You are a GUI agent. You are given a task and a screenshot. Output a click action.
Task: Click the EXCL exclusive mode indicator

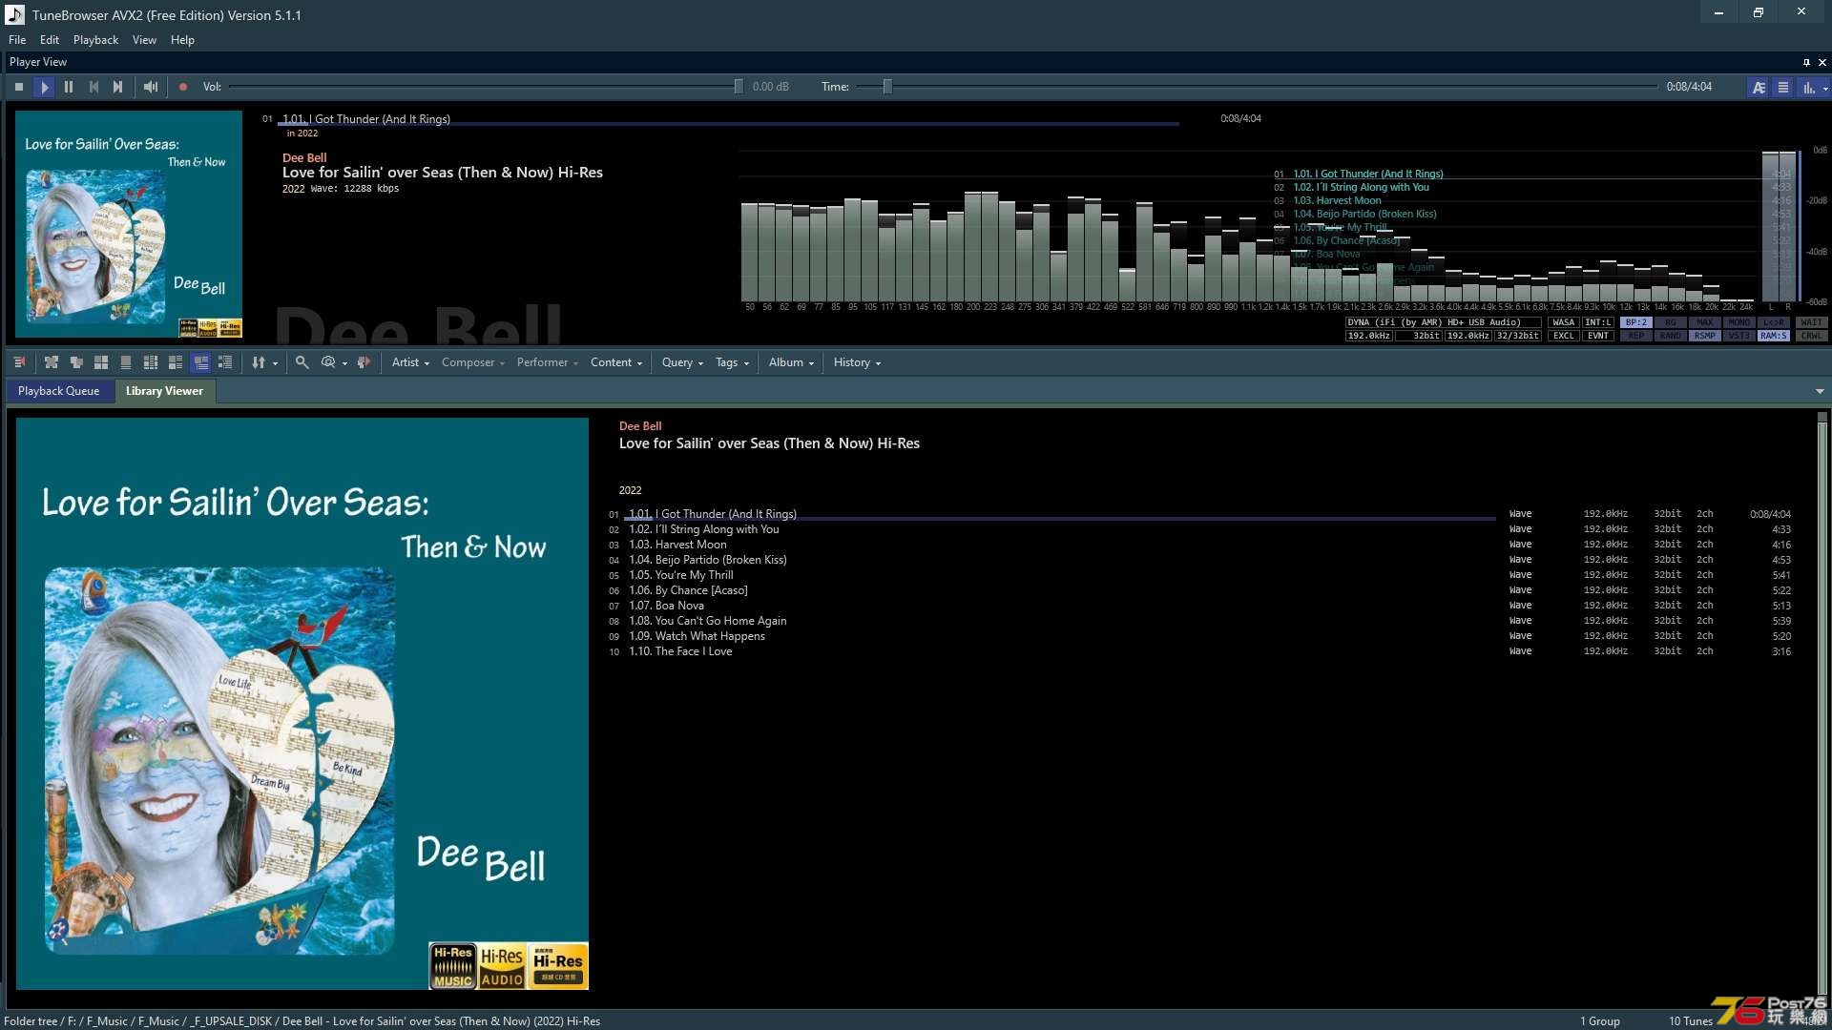click(x=1564, y=336)
